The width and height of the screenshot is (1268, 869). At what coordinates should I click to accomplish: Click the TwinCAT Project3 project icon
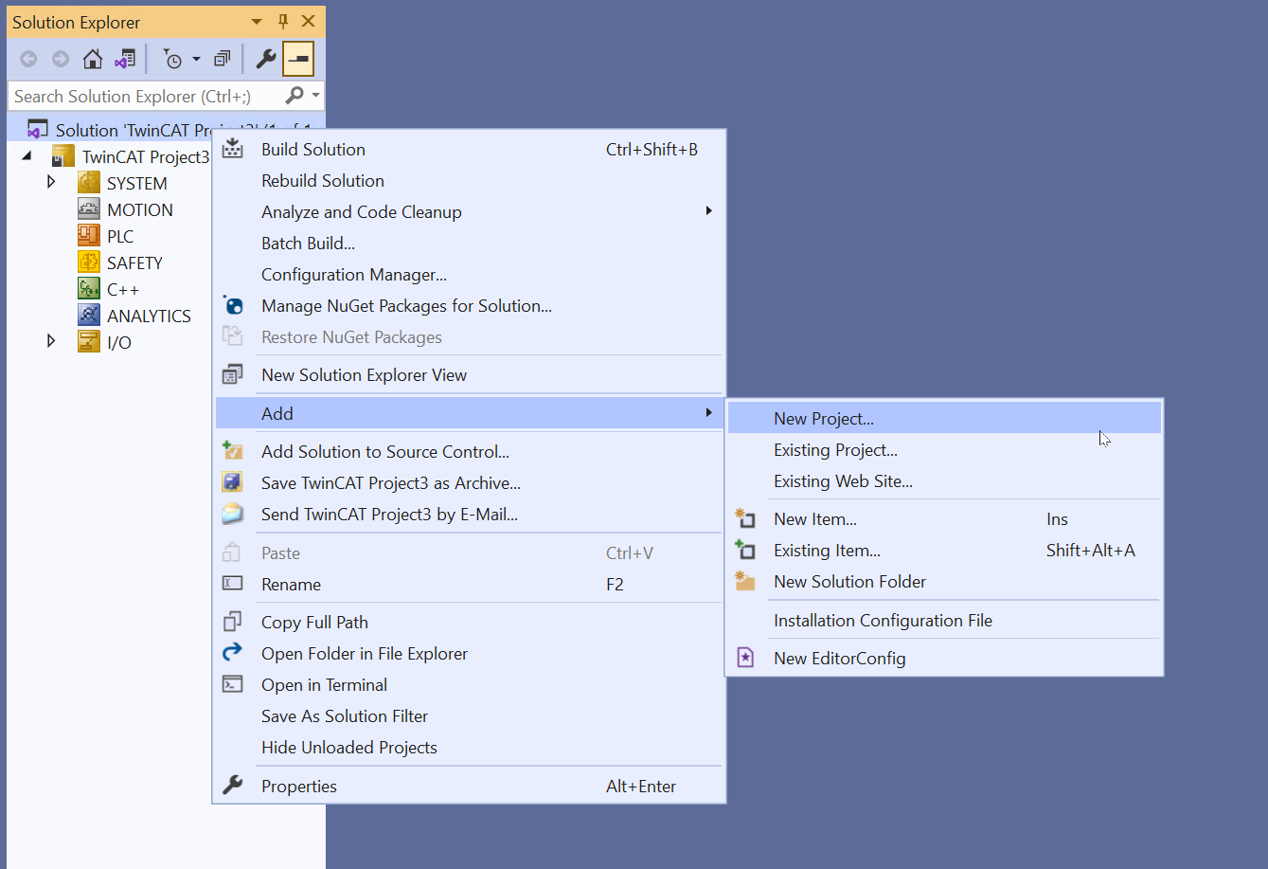63,156
